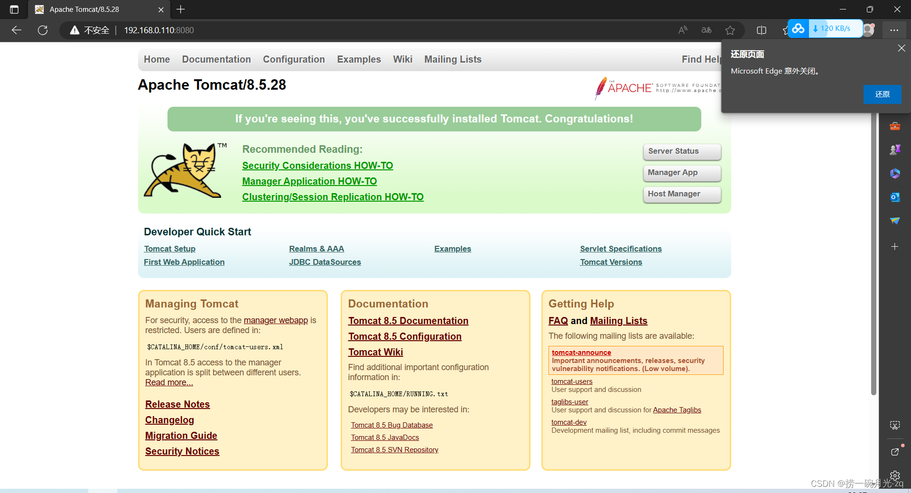Image resolution: width=911 pixels, height=493 pixels.
Task: Open Tomcat Versions link
Action: [611, 262]
